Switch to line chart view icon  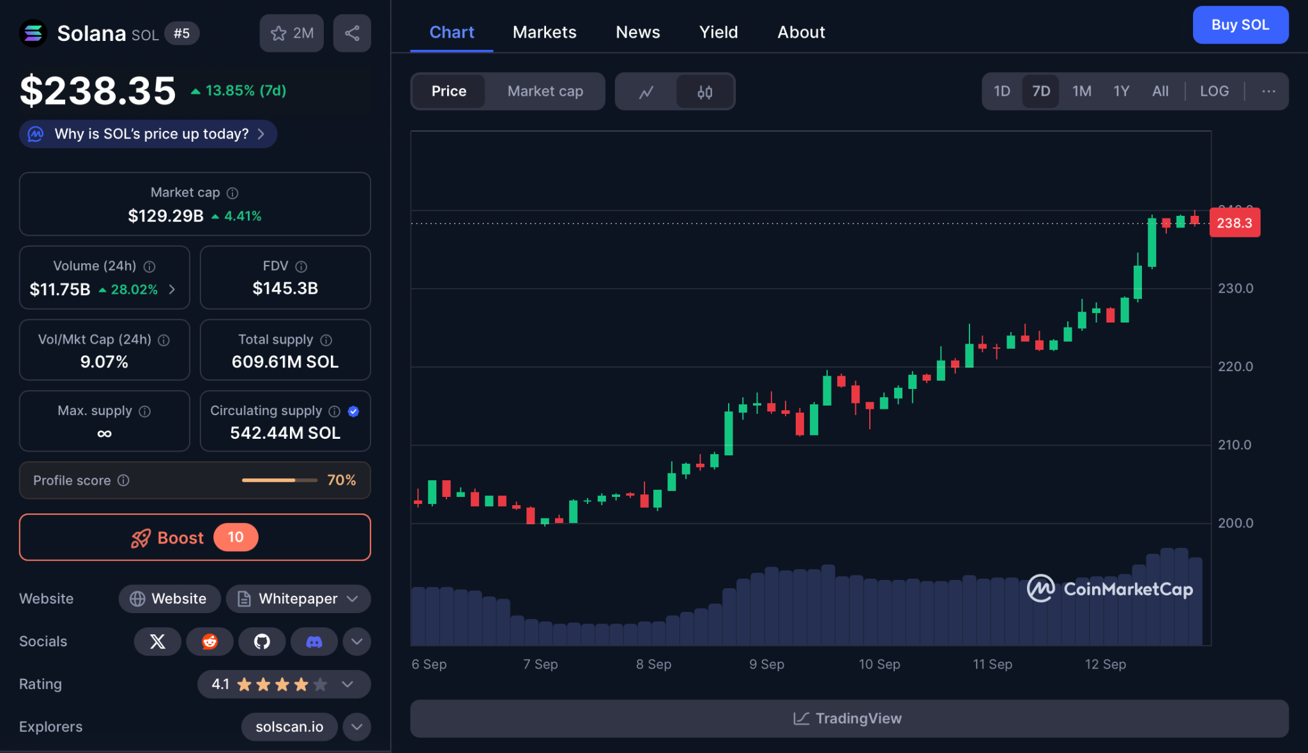click(646, 92)
